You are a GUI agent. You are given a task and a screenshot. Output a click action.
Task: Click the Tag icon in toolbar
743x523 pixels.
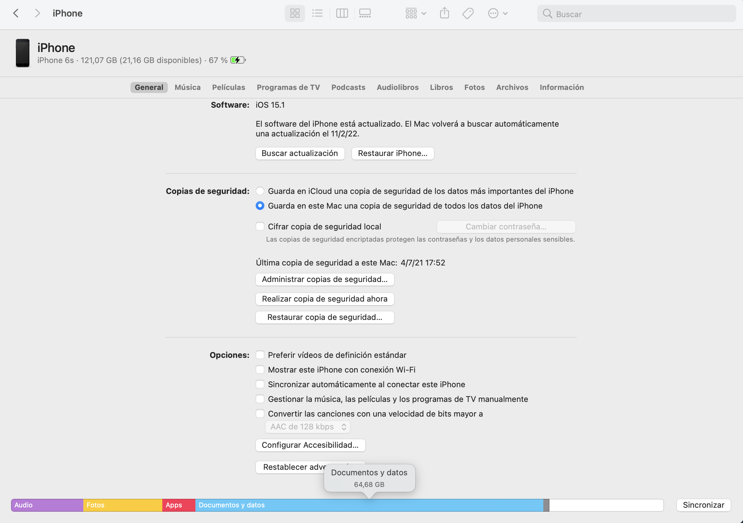[468, 13]
